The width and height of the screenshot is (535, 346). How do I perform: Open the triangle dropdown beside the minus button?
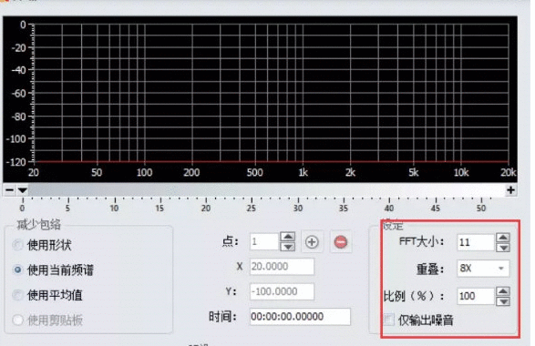(x=23, y=190)
